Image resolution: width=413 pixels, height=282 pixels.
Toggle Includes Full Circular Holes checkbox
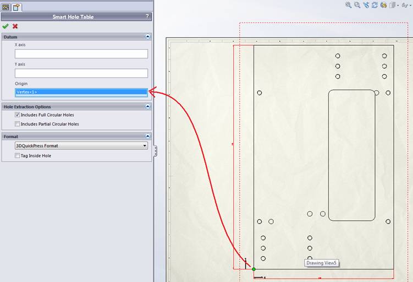[x=18, y=115]
